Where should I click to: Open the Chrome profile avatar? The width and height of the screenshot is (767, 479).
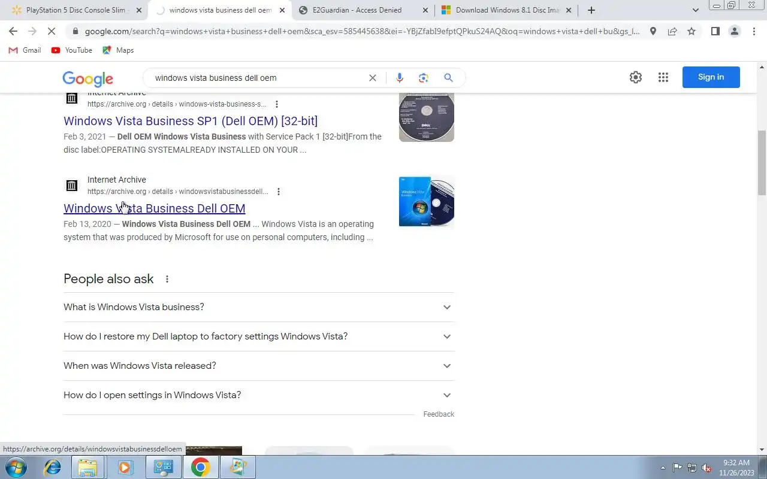[x=734, y=31]
